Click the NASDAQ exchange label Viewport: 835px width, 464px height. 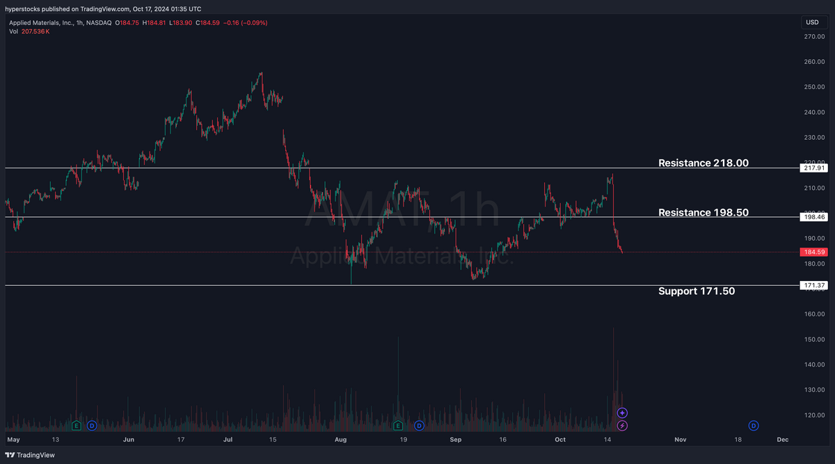[99, 22]
